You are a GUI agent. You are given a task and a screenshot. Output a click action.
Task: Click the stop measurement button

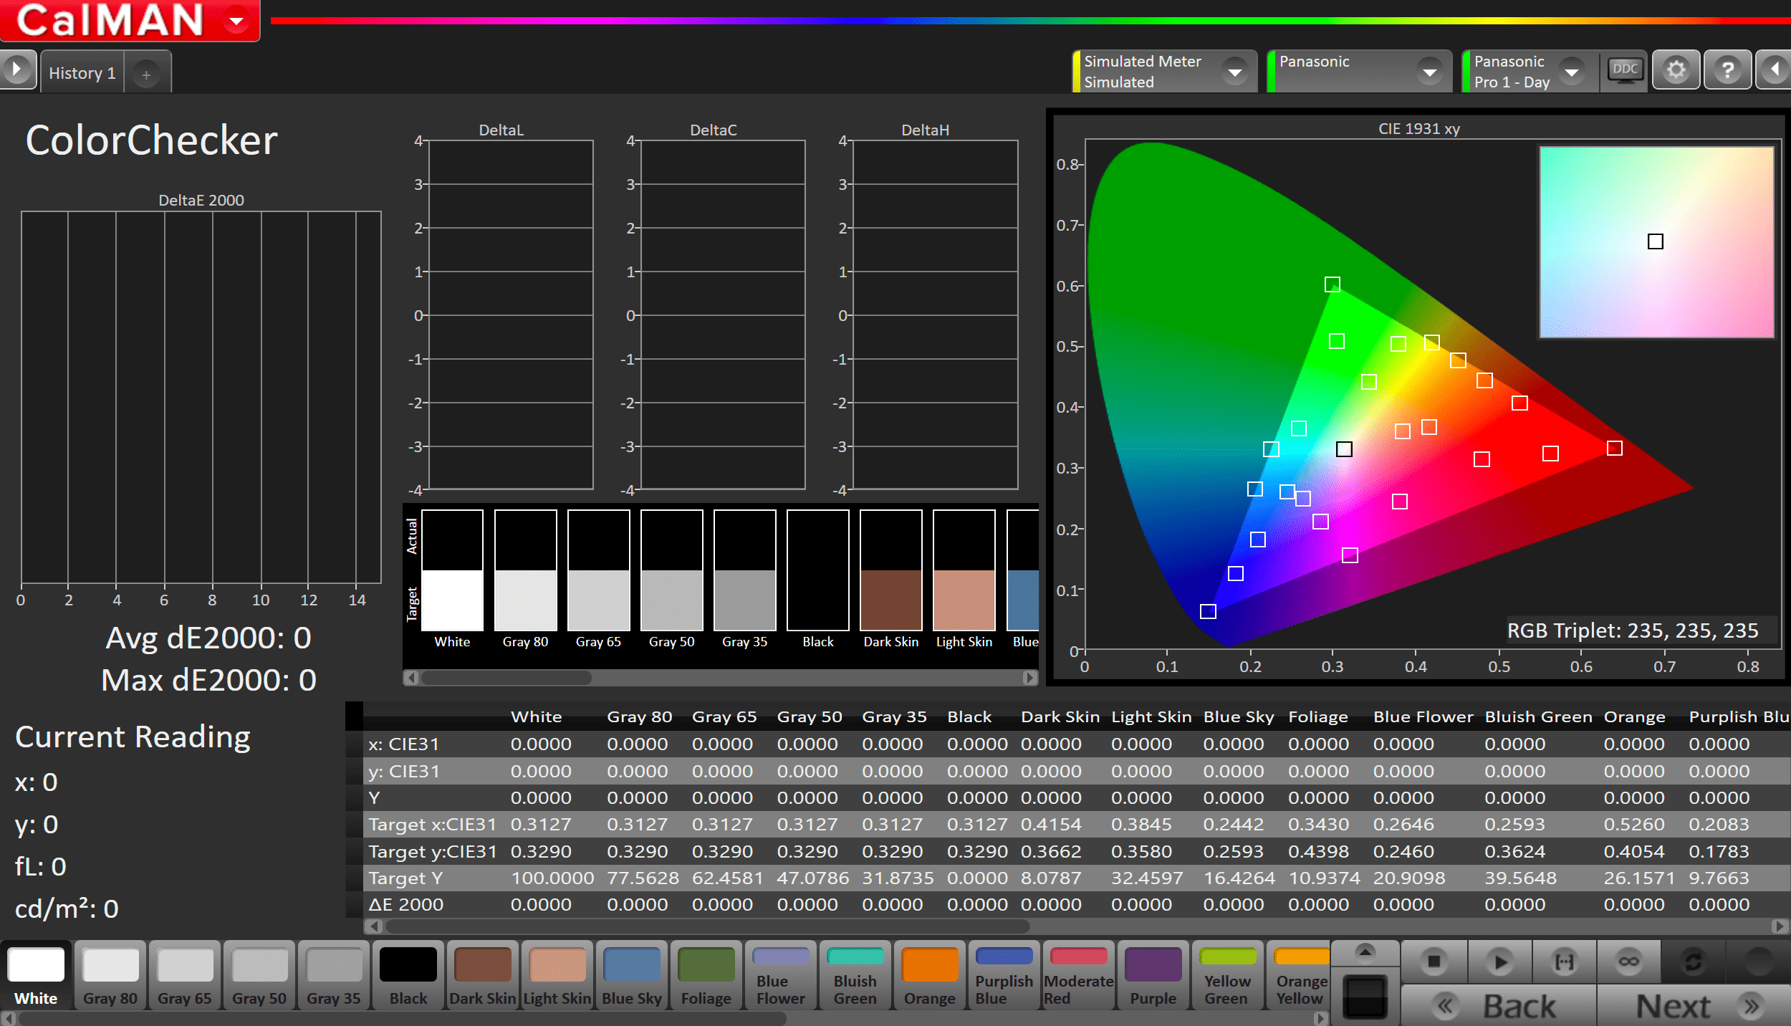(x=1434, y=962)
